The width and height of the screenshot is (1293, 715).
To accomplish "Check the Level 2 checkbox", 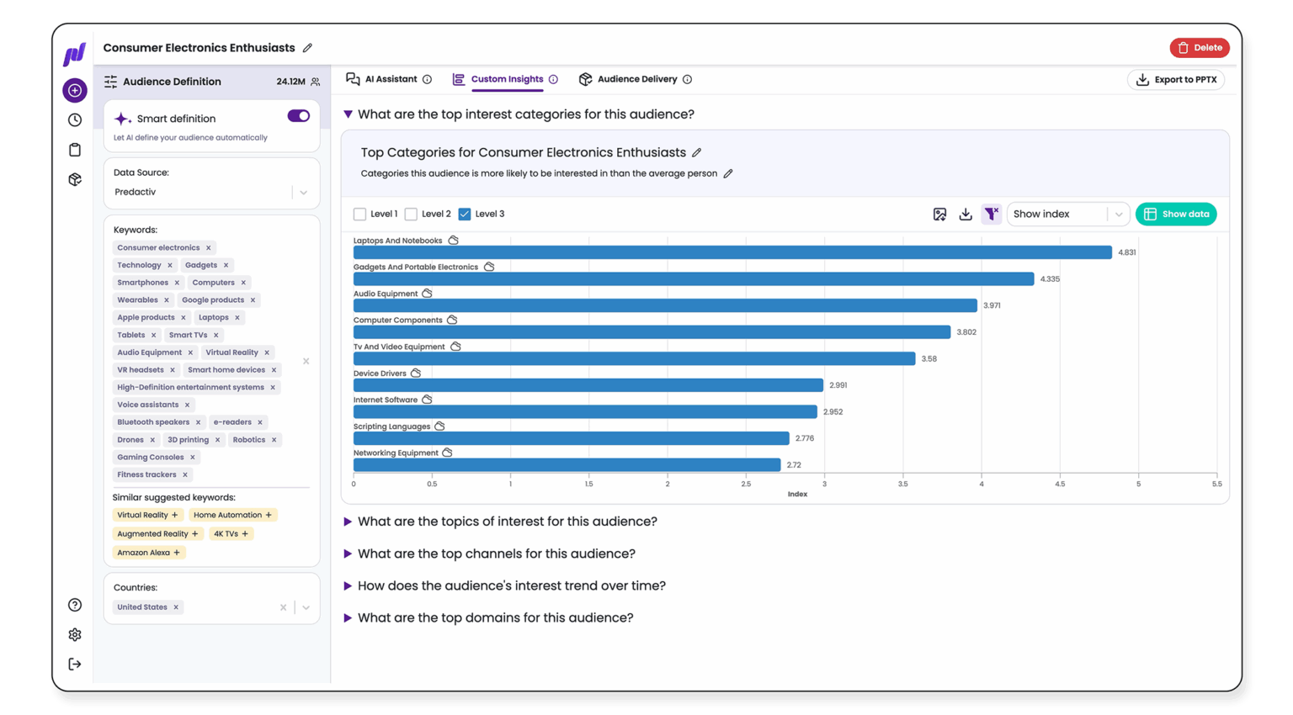I will pyautogui.click(x=411, y=214).
